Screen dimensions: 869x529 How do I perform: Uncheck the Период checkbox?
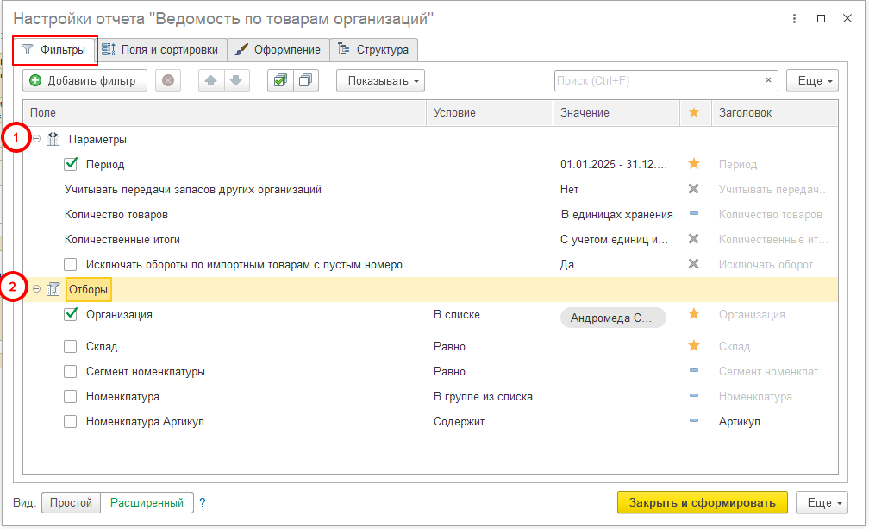[x=72, y=164]
